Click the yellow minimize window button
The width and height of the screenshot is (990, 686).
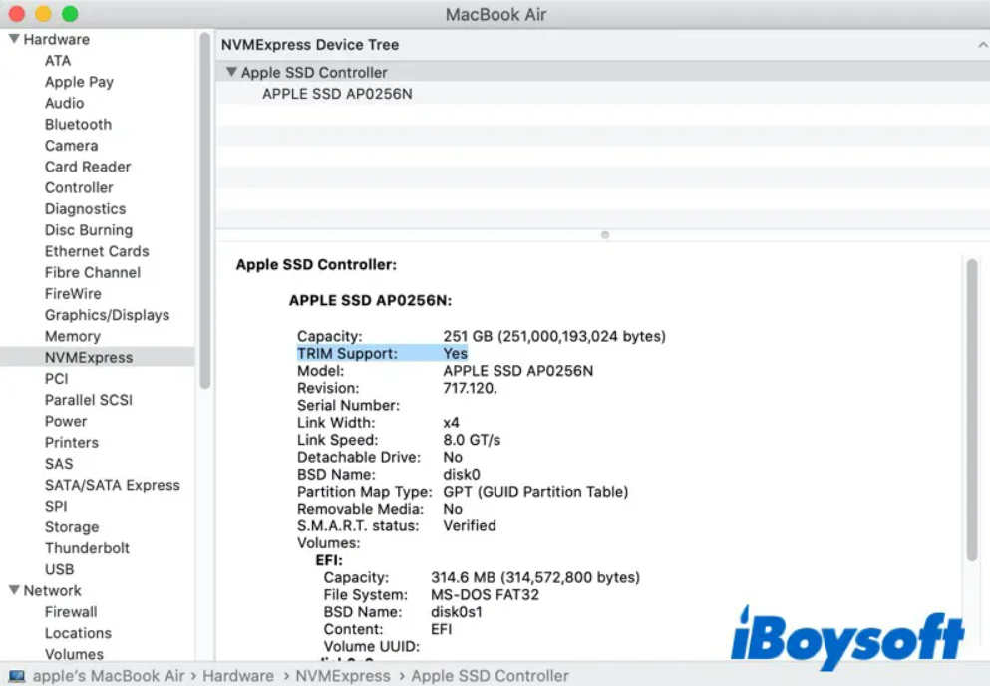tap(44, 13)
